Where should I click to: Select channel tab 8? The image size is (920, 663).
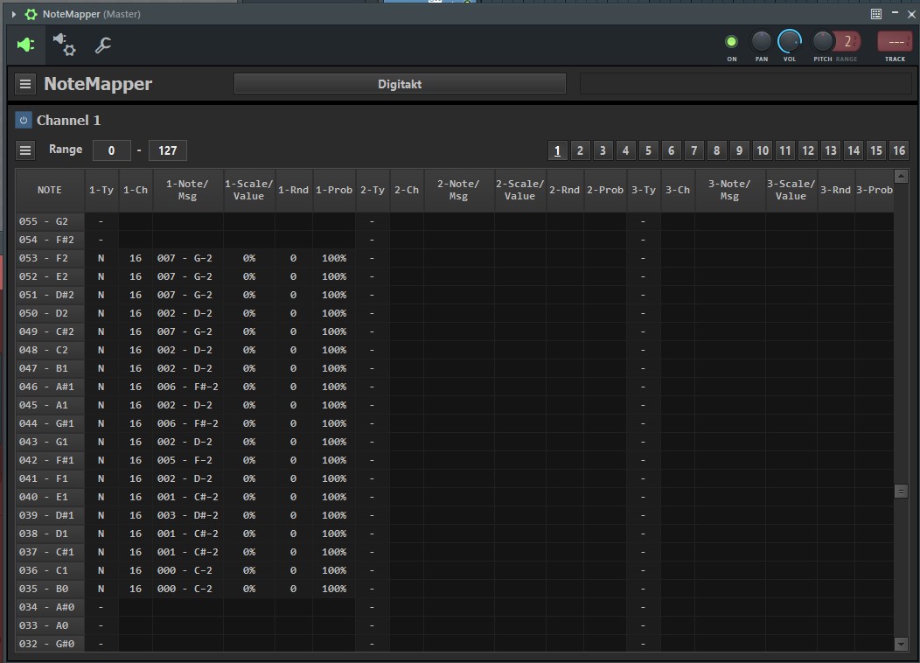pos(716,150)
